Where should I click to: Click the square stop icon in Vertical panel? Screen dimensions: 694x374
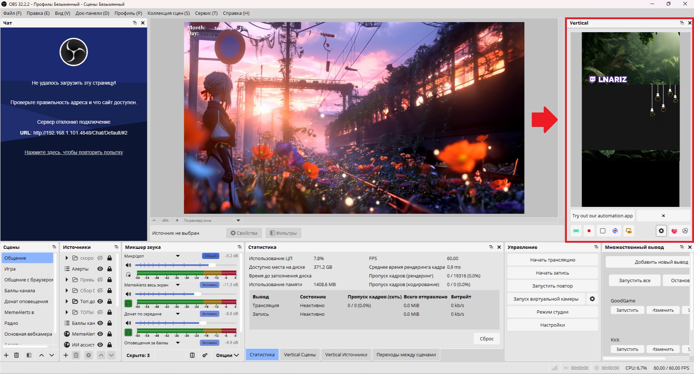(603, 231)
